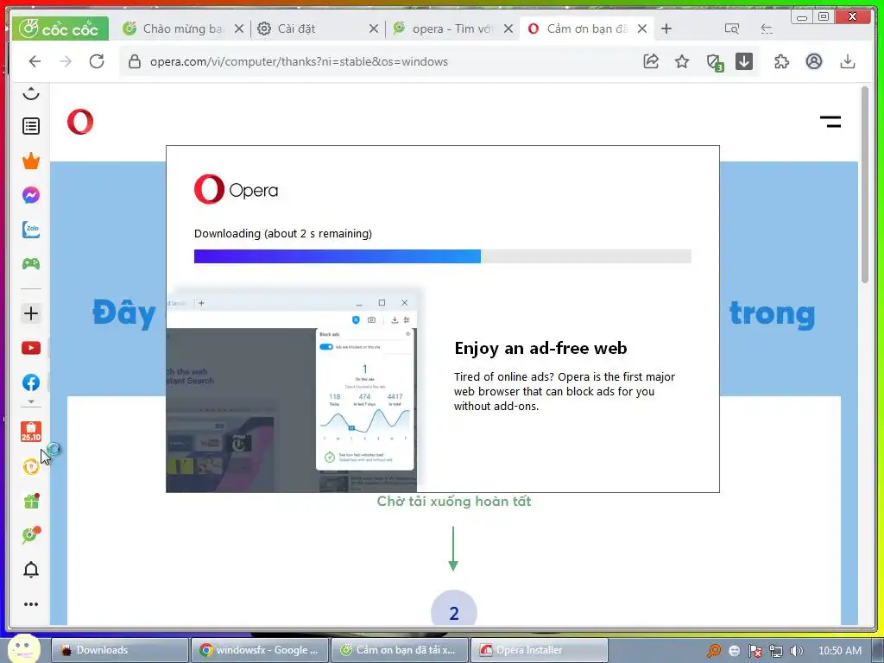Open the user profile icon

pyautogui.click(x=813, y=61)
